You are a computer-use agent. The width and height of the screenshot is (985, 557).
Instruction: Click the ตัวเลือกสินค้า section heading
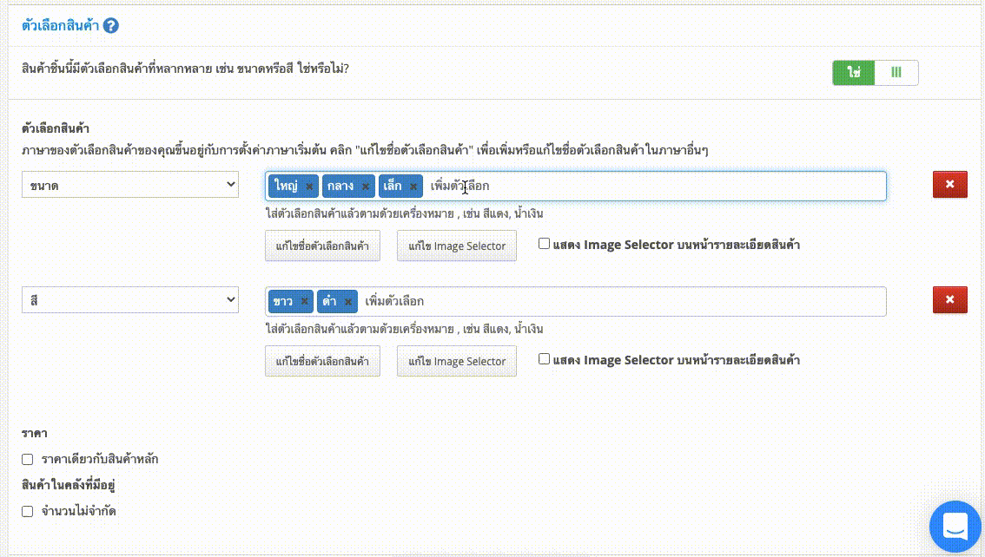pos(60,26)
